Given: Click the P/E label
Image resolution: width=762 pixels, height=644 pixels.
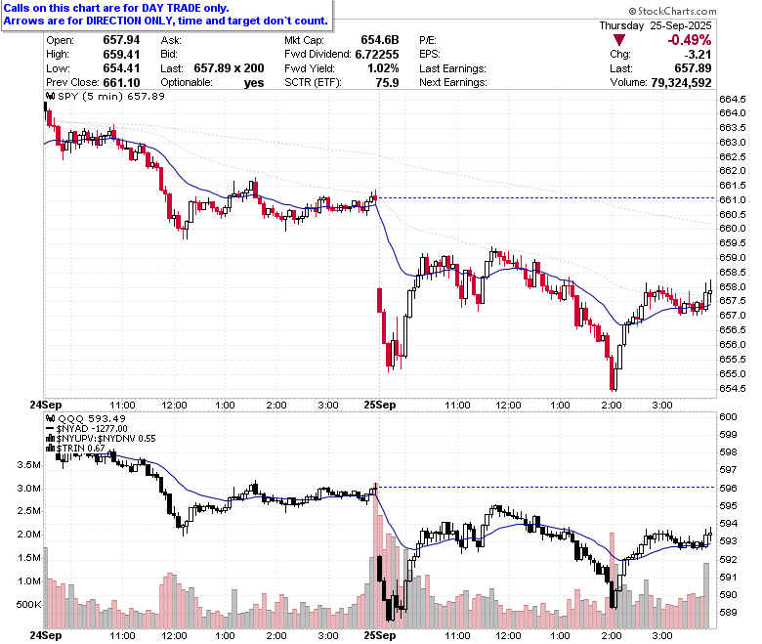Looking at the screenshot, I should (428, 40).
